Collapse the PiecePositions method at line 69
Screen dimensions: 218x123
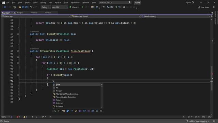coord(18,51)
